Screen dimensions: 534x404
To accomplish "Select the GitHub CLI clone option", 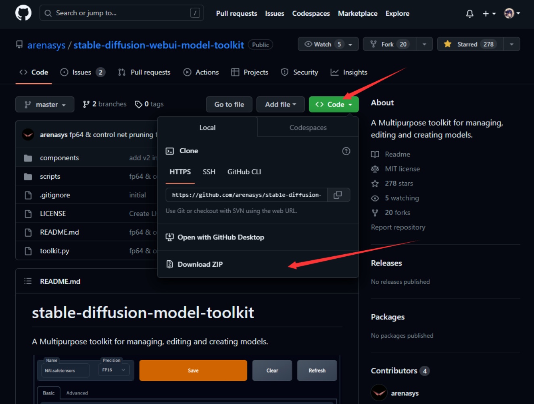I will [x=244, y=172].
